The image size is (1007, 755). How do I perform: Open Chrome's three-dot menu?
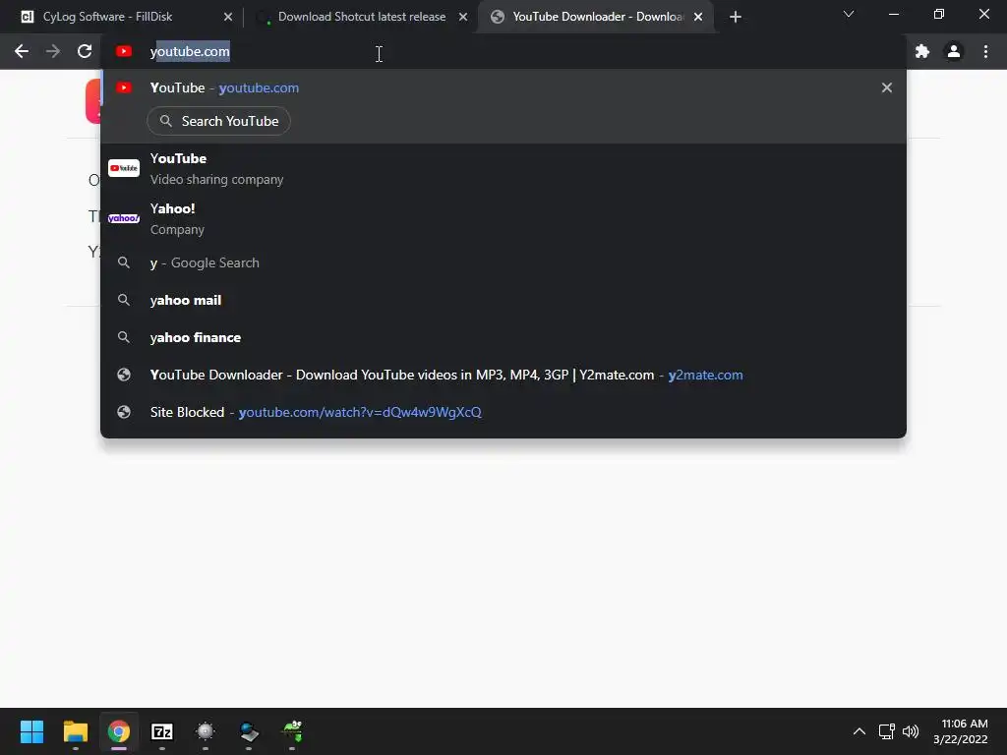pyautogui.click(x=985, y=51)
